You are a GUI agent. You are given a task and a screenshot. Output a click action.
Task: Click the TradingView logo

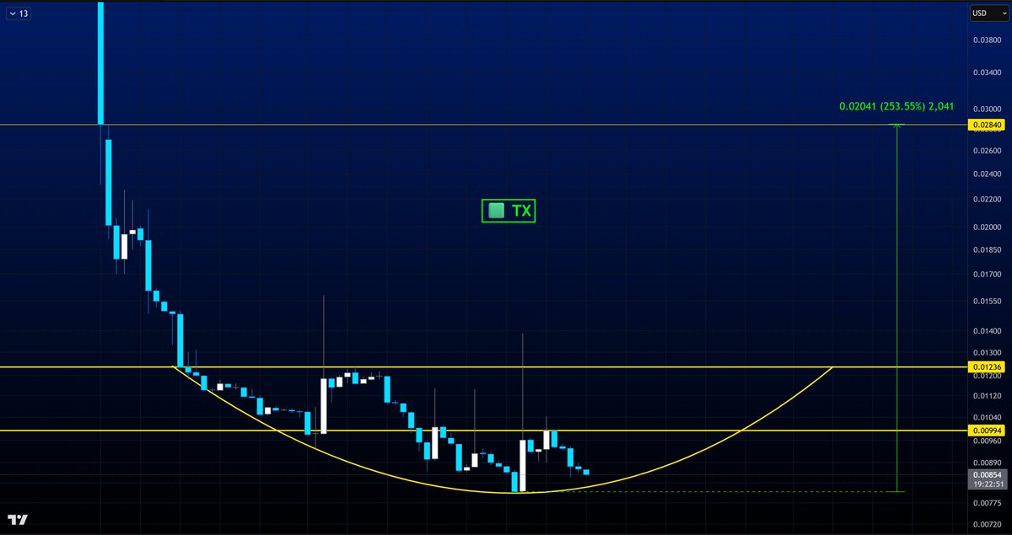pos(19,520)
